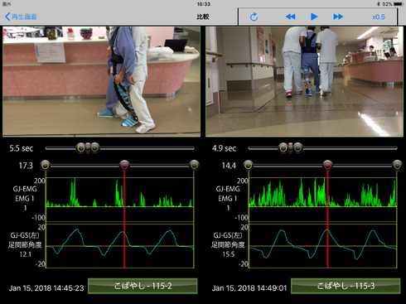Click yellow start handle on 5.5 sec slider
Screen dimensions: 406x304
point(81,148)
